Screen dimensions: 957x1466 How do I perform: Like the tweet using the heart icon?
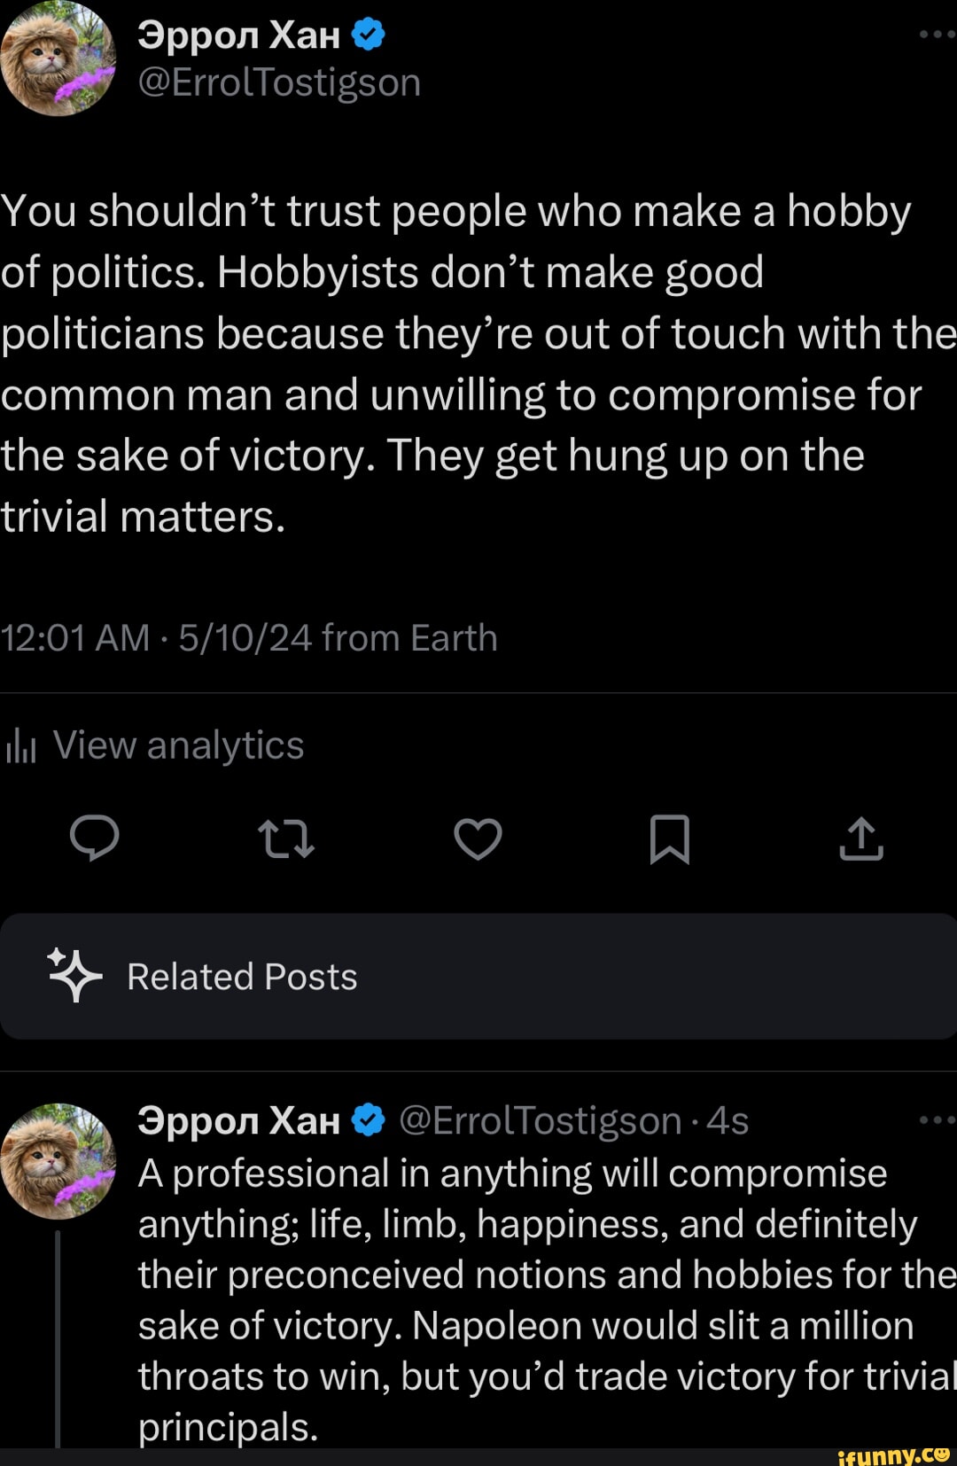[478, 840]
